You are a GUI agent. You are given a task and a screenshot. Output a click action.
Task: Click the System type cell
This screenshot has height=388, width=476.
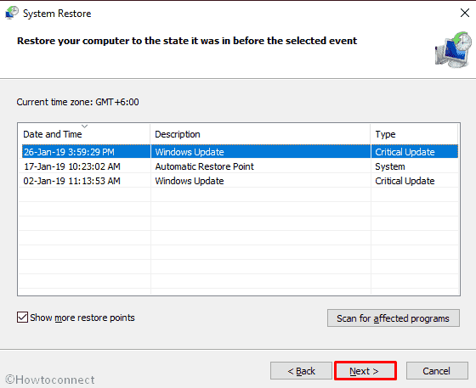pyautogui.click(x=390, y=166)
